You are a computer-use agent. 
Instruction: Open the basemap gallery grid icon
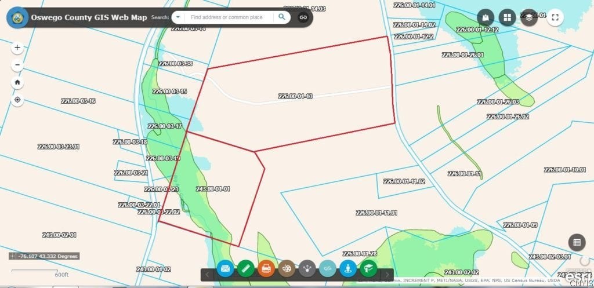(508, 17)
